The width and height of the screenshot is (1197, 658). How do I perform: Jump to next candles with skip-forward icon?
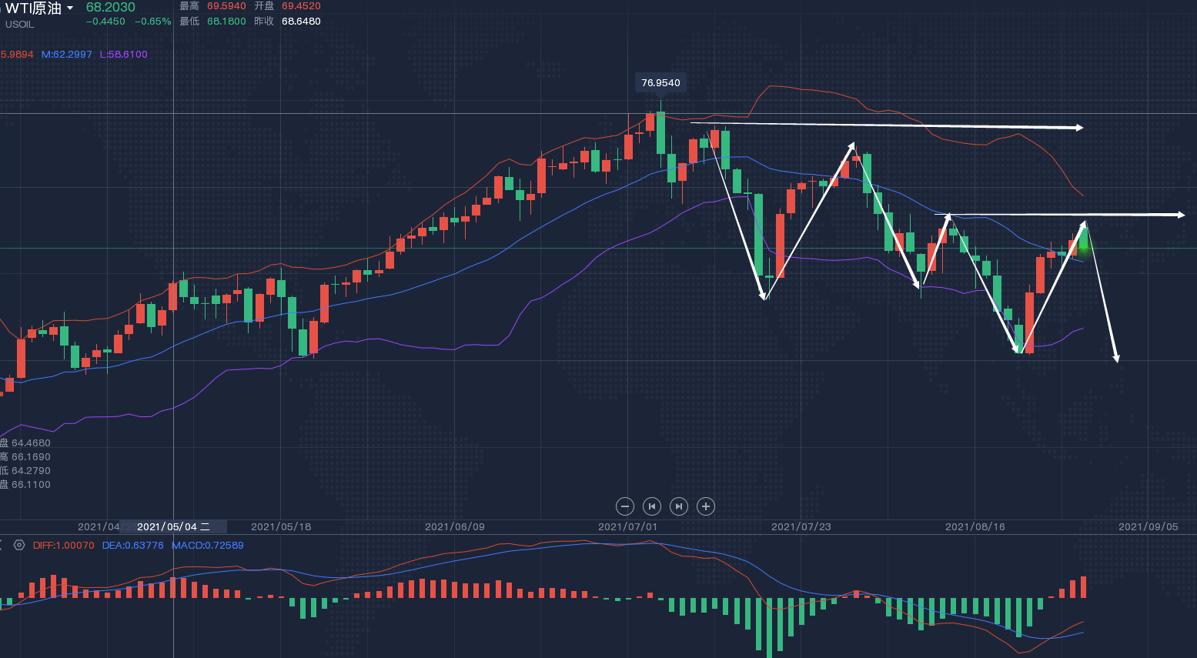(678, 506)
